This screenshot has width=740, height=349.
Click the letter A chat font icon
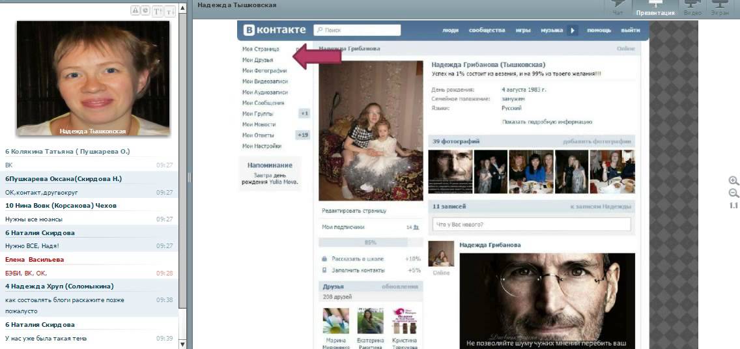click(x=135, y=10)
